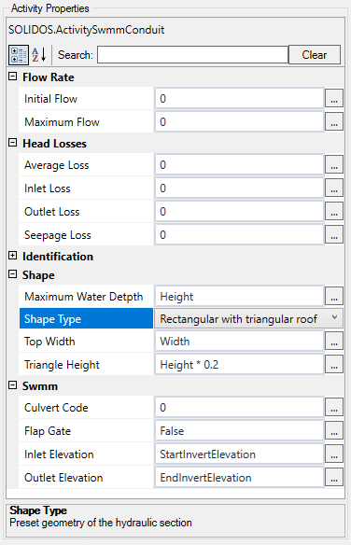The height and width of the screenshot is (545, 351).
Task: Open the Shape Type dropdown
Action: pyautogui.click(x=334, y=318)
